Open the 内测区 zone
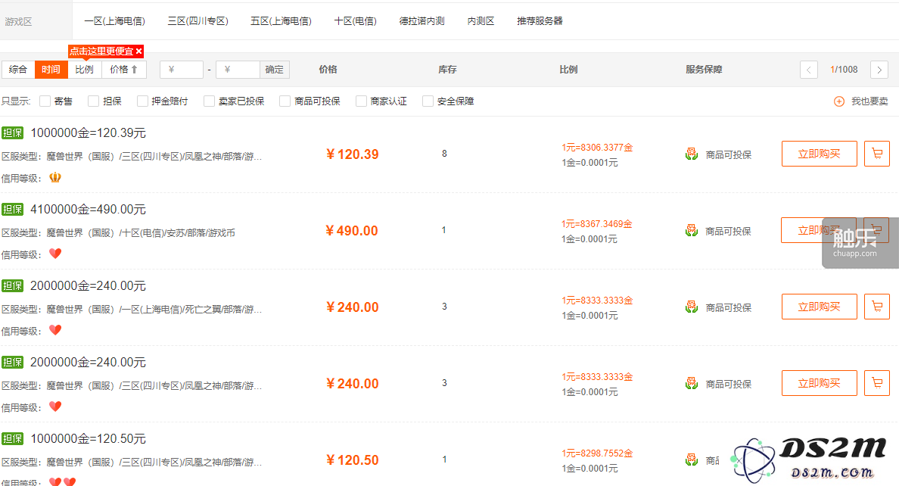This screenshot has height=486, width=899. 481,21
